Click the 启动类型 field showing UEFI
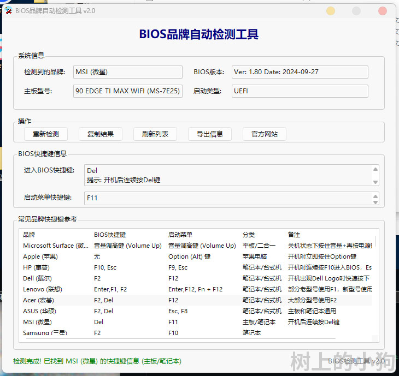This screenshot has width=399, height=376. click(300, 91)
